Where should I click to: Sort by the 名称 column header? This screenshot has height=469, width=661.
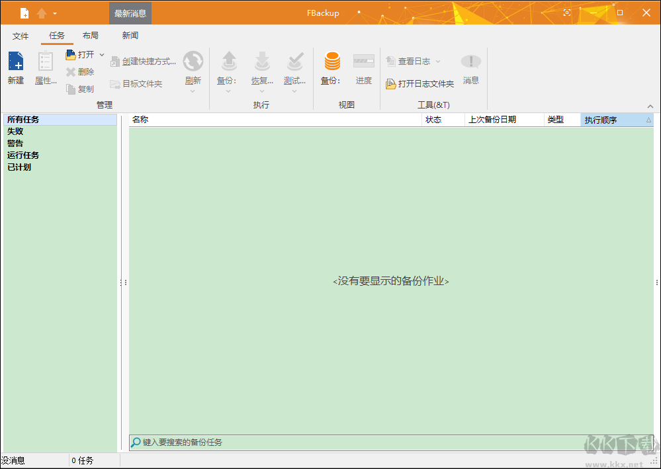pos(275,120)
